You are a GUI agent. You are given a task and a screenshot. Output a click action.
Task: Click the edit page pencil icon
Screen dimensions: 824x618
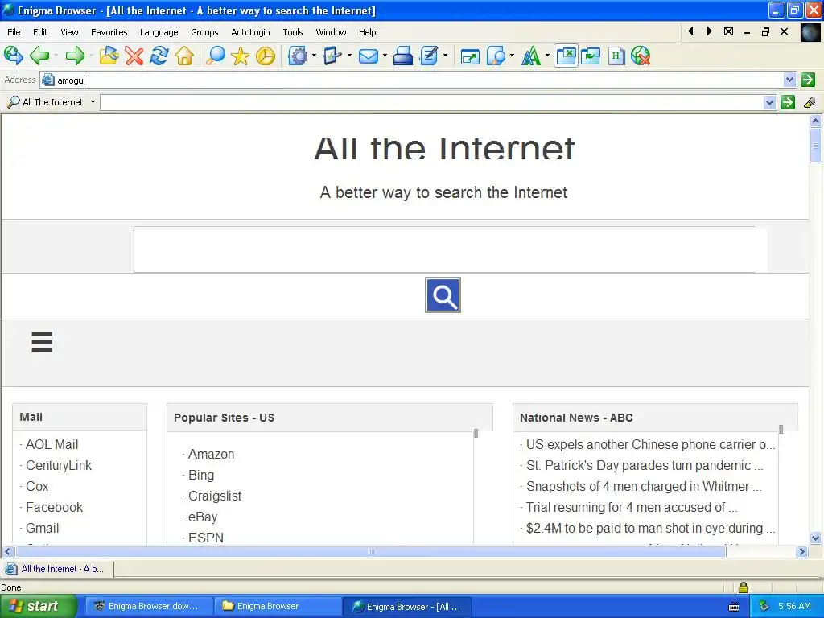pyautogui.click(x=430, y=56)
